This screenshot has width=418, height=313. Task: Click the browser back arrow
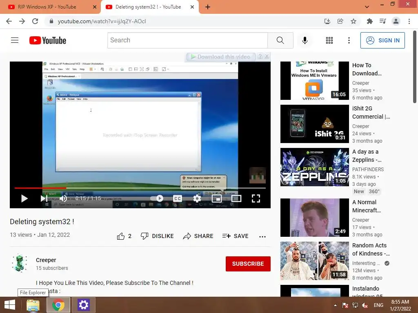click(x=9, y=21)
